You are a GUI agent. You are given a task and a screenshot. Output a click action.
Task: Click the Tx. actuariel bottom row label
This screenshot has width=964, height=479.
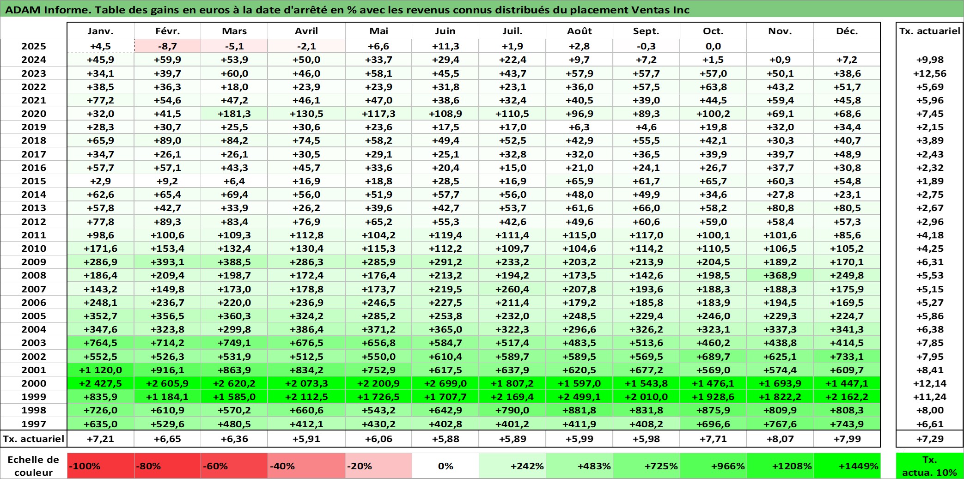click(34, 439)
